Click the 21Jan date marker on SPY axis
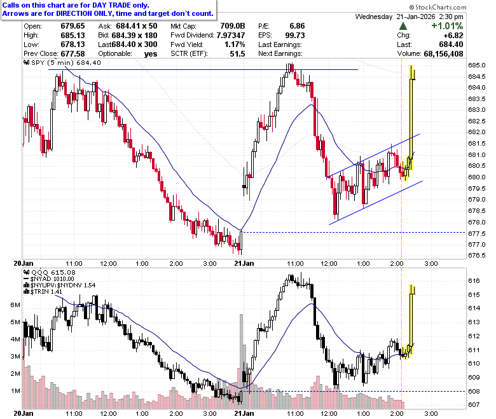This screenshot has width=496, height=419. pyautogui.click(x=244, y=263)
